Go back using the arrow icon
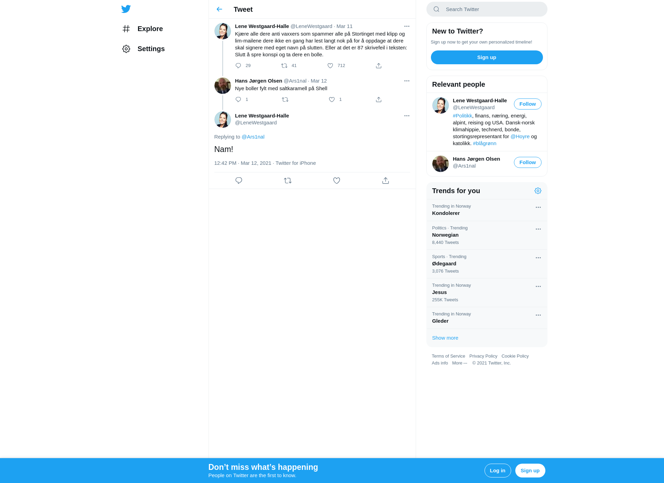Image resolution: width=664 pixels, height=483 pixels. pos(219,9)
